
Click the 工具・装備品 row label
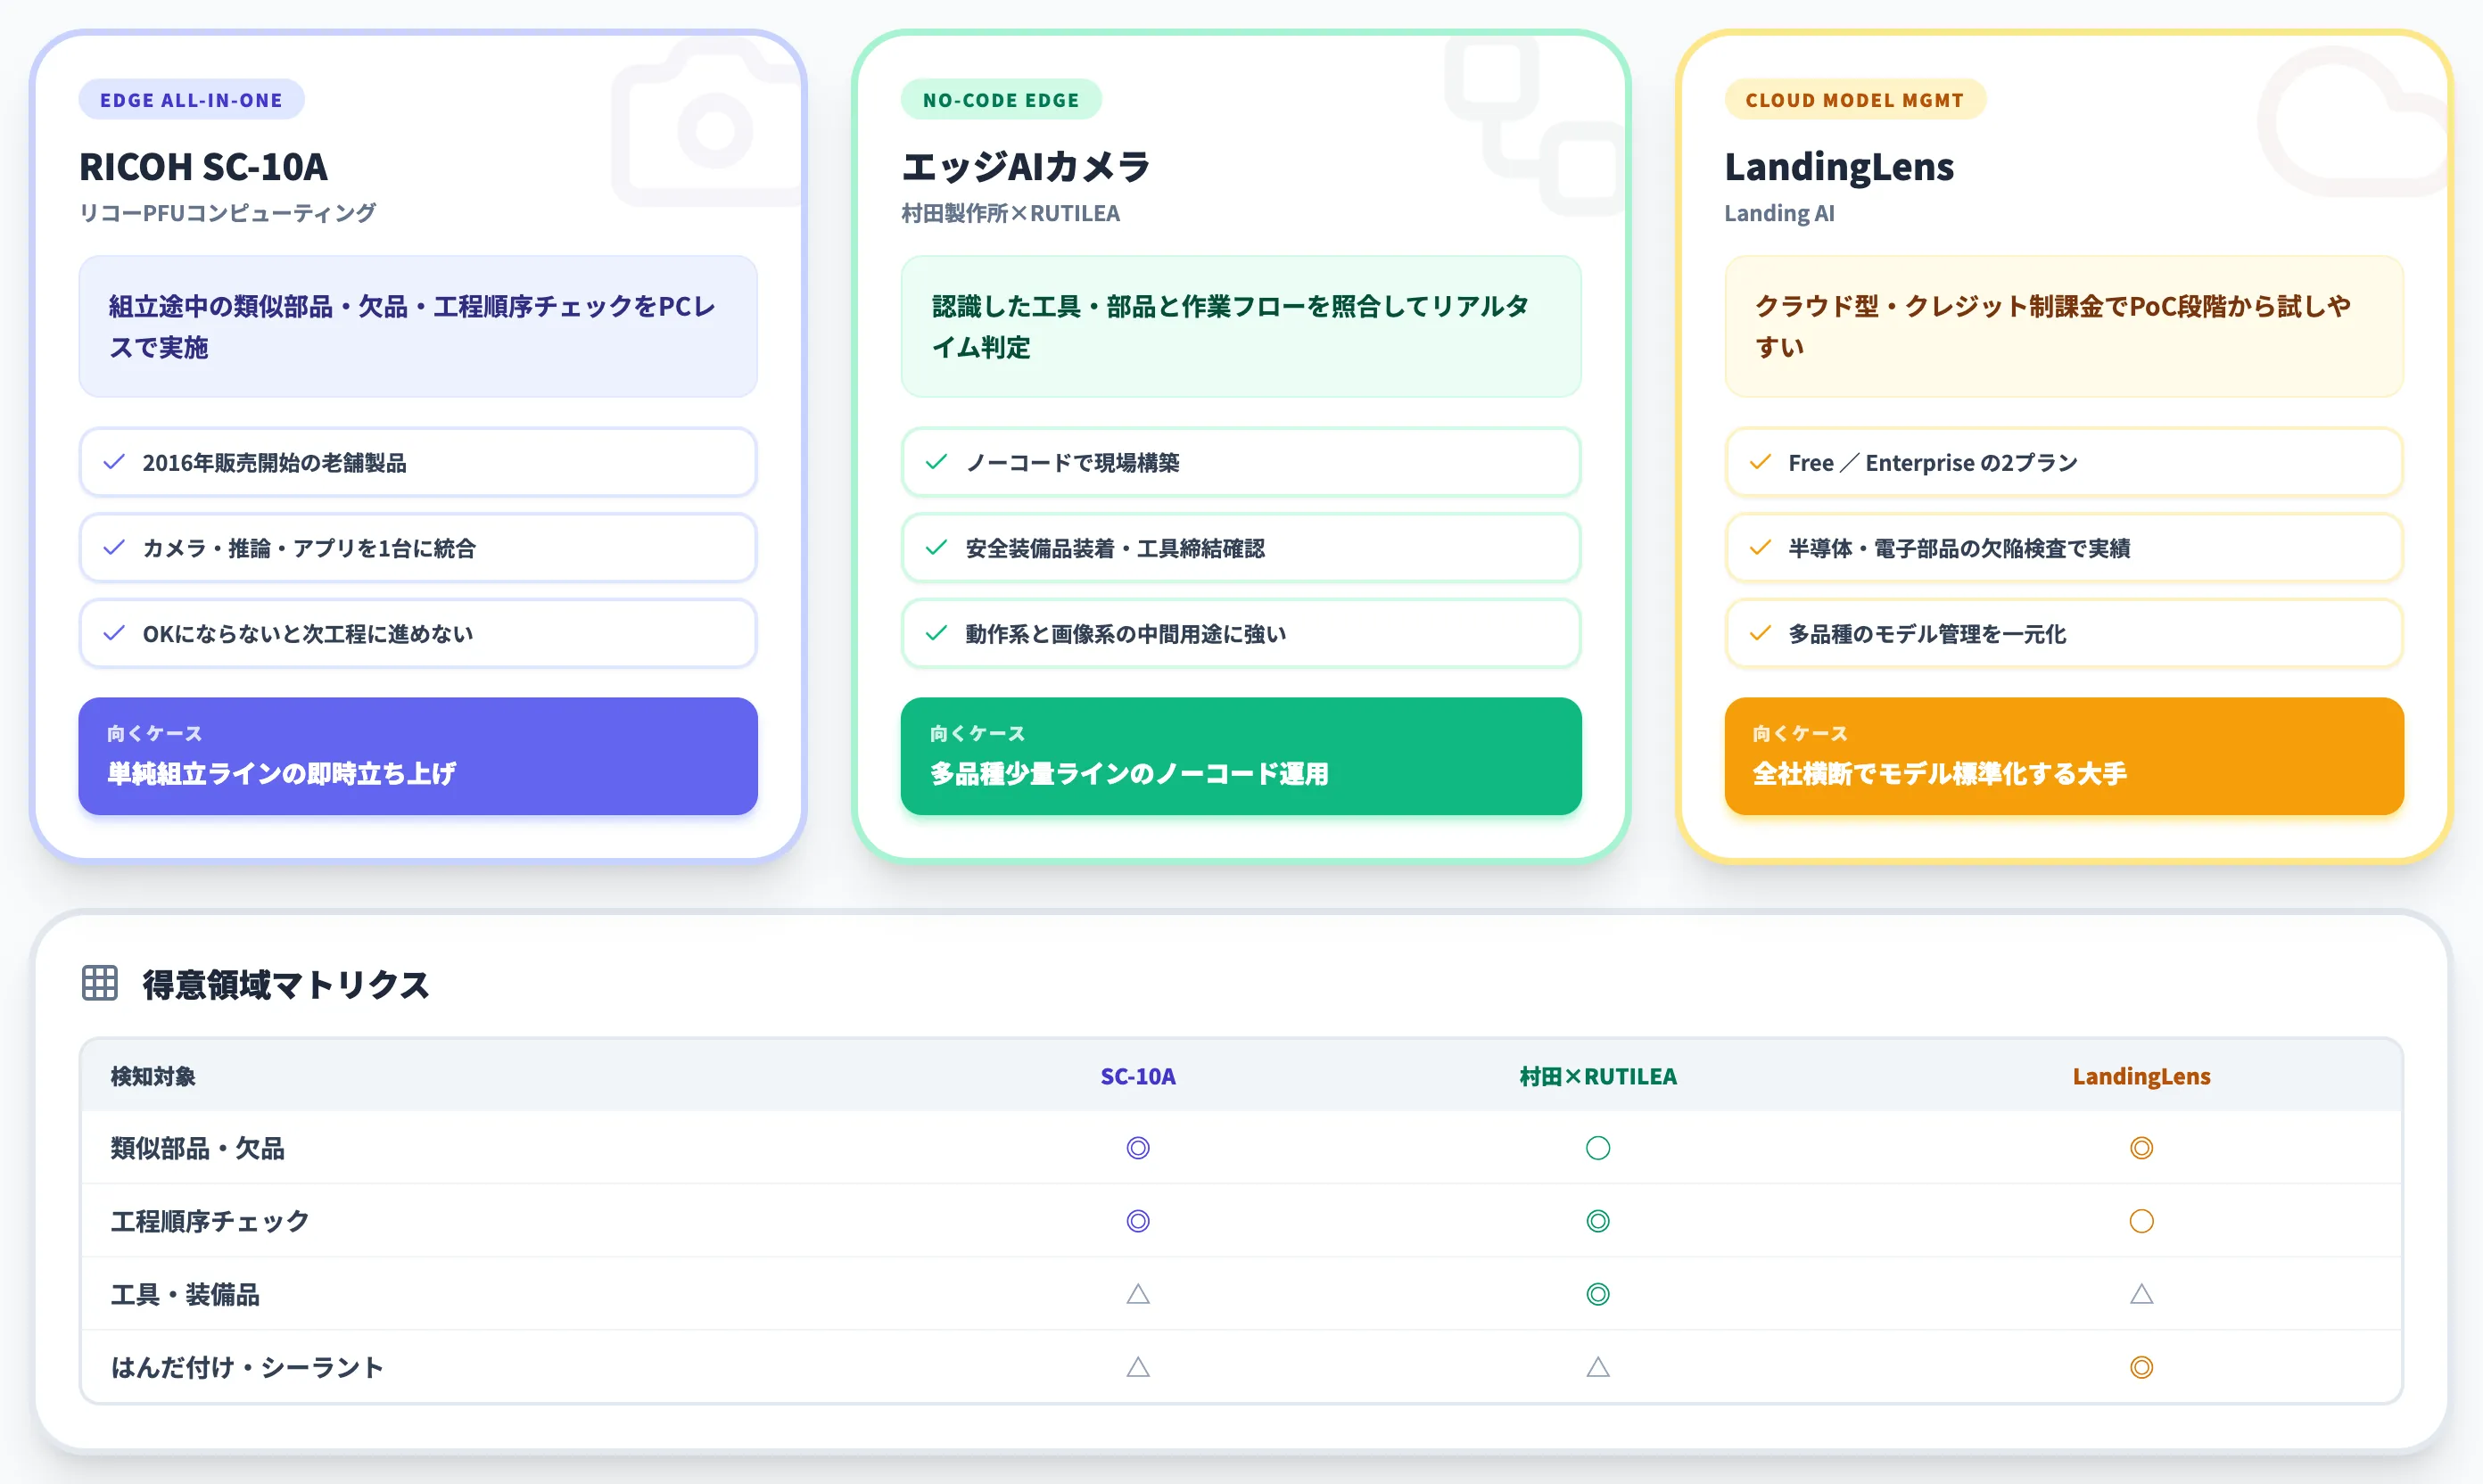click(x=185, y=1294)
